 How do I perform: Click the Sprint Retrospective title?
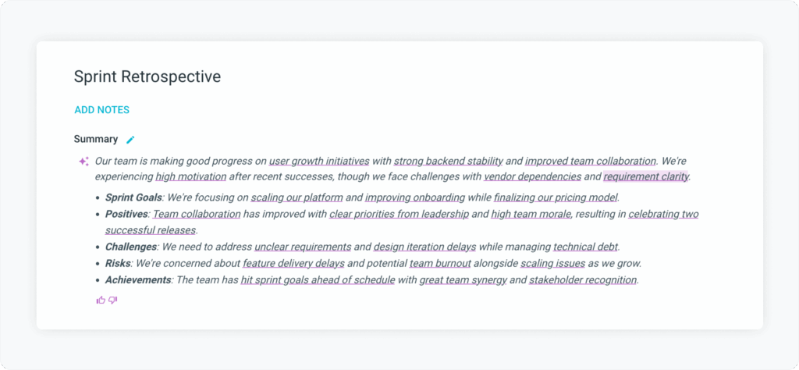coord(147,76)
